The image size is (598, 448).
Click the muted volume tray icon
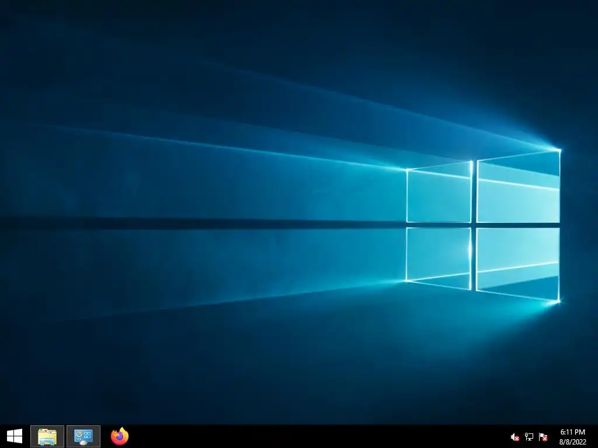[x=515, y=437]
